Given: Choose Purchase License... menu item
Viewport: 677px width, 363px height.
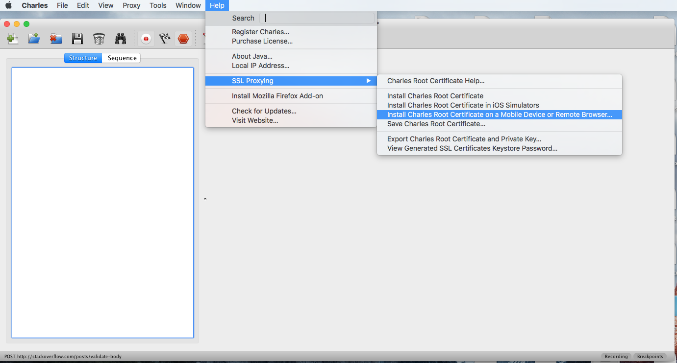Looking at the screenshot, I should (x=291, y=41).
